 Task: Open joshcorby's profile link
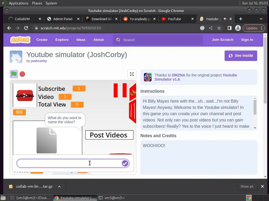(x=39, y=61)
